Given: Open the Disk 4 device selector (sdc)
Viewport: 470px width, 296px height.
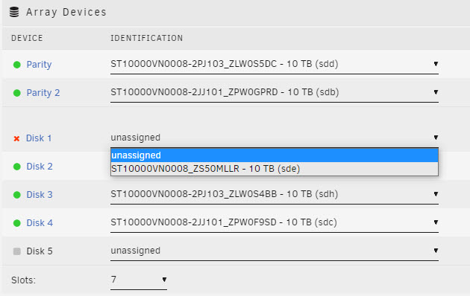Looking at the screenshot, I should [275, 223].
